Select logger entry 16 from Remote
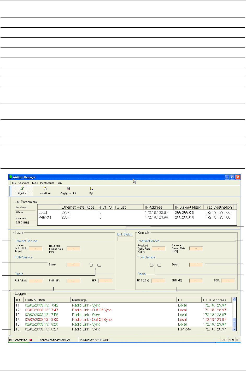The height and width of the screenshot is (371, 246). (124, 329)
